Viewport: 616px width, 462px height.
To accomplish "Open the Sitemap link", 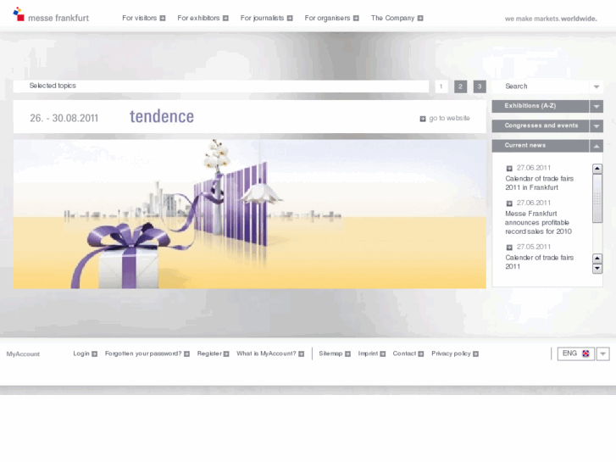I will (330, 353).
